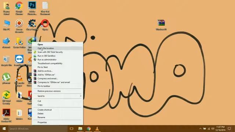Select the Cheat Engine gear desktop shortcut
This screenshot has height=132, width=235.
(x=32, y=25)
